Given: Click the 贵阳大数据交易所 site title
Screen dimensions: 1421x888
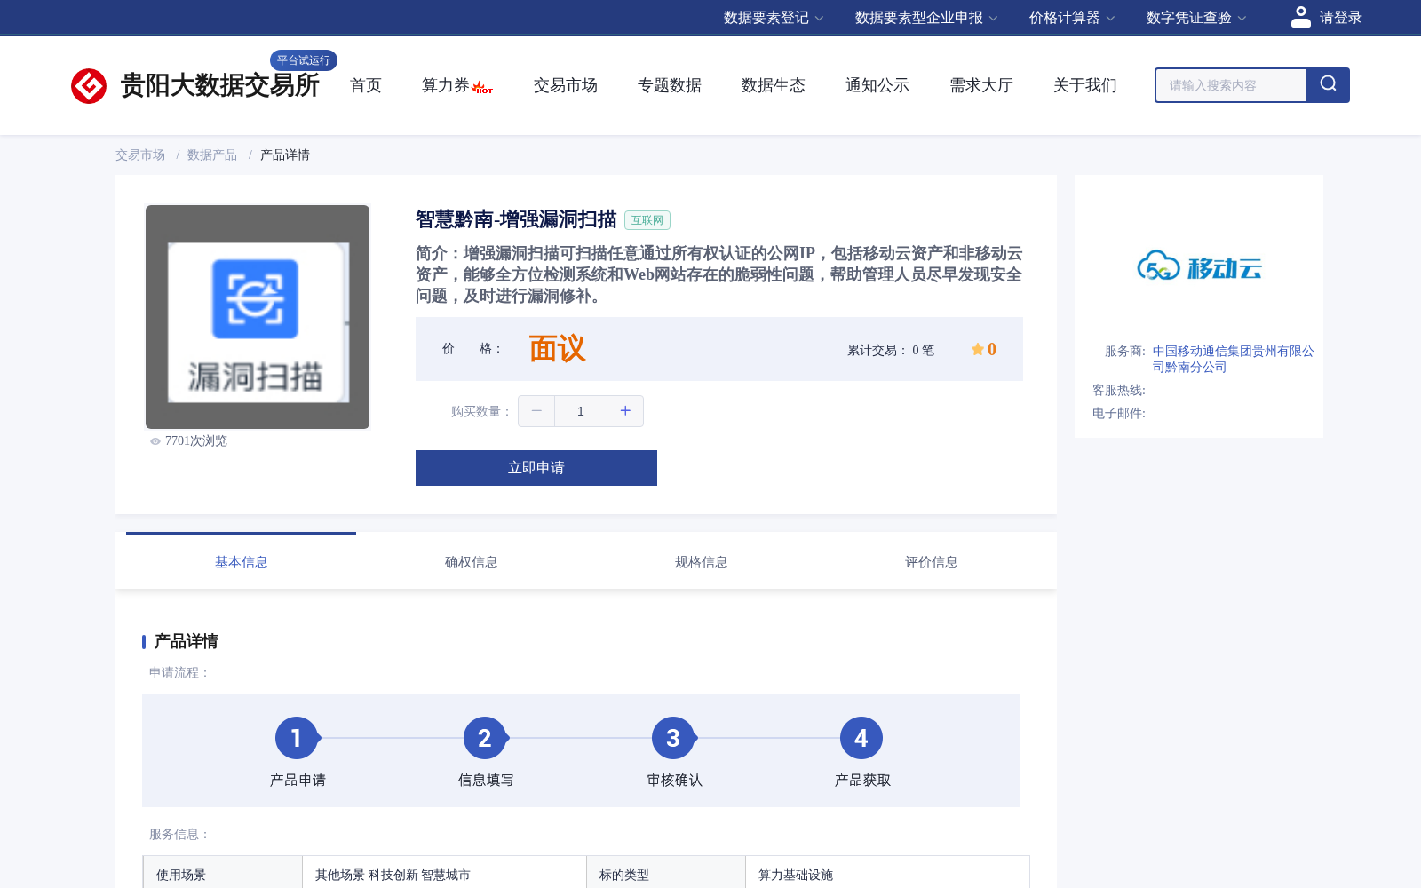Looking at the screenshot, I should [x=219, y=85].
